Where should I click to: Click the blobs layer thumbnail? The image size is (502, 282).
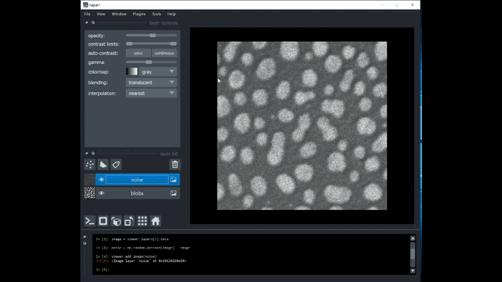click(x=89, y=193)
